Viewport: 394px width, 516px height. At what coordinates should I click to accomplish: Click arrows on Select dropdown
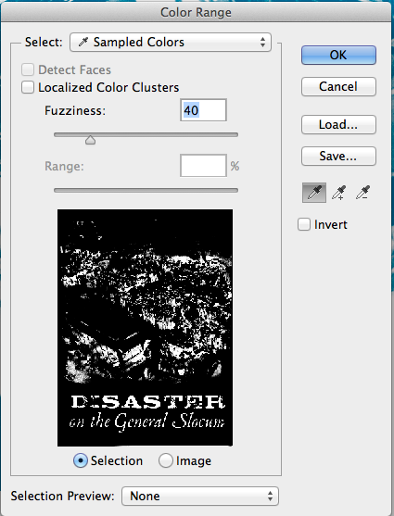(x=262, y=42)
